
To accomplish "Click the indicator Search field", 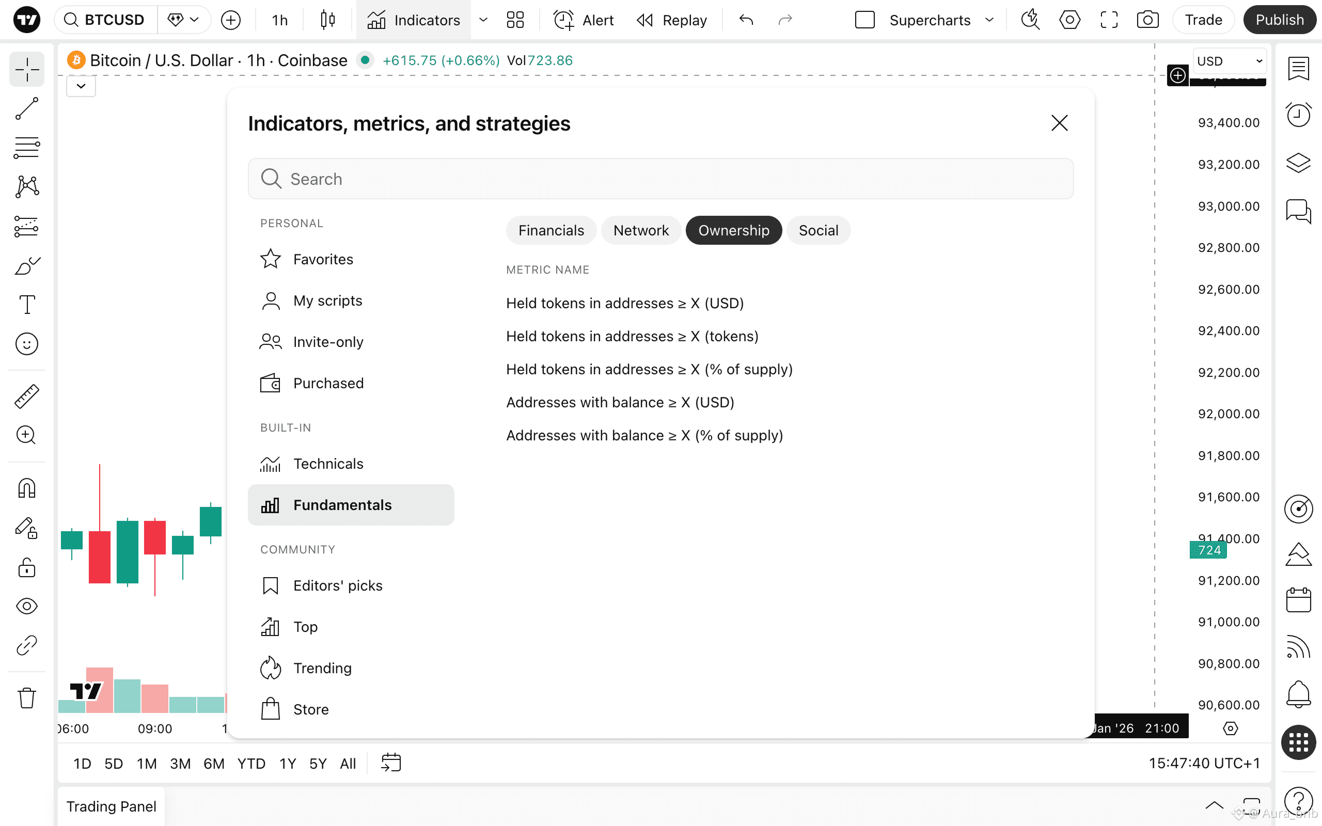I will point(660,179).
